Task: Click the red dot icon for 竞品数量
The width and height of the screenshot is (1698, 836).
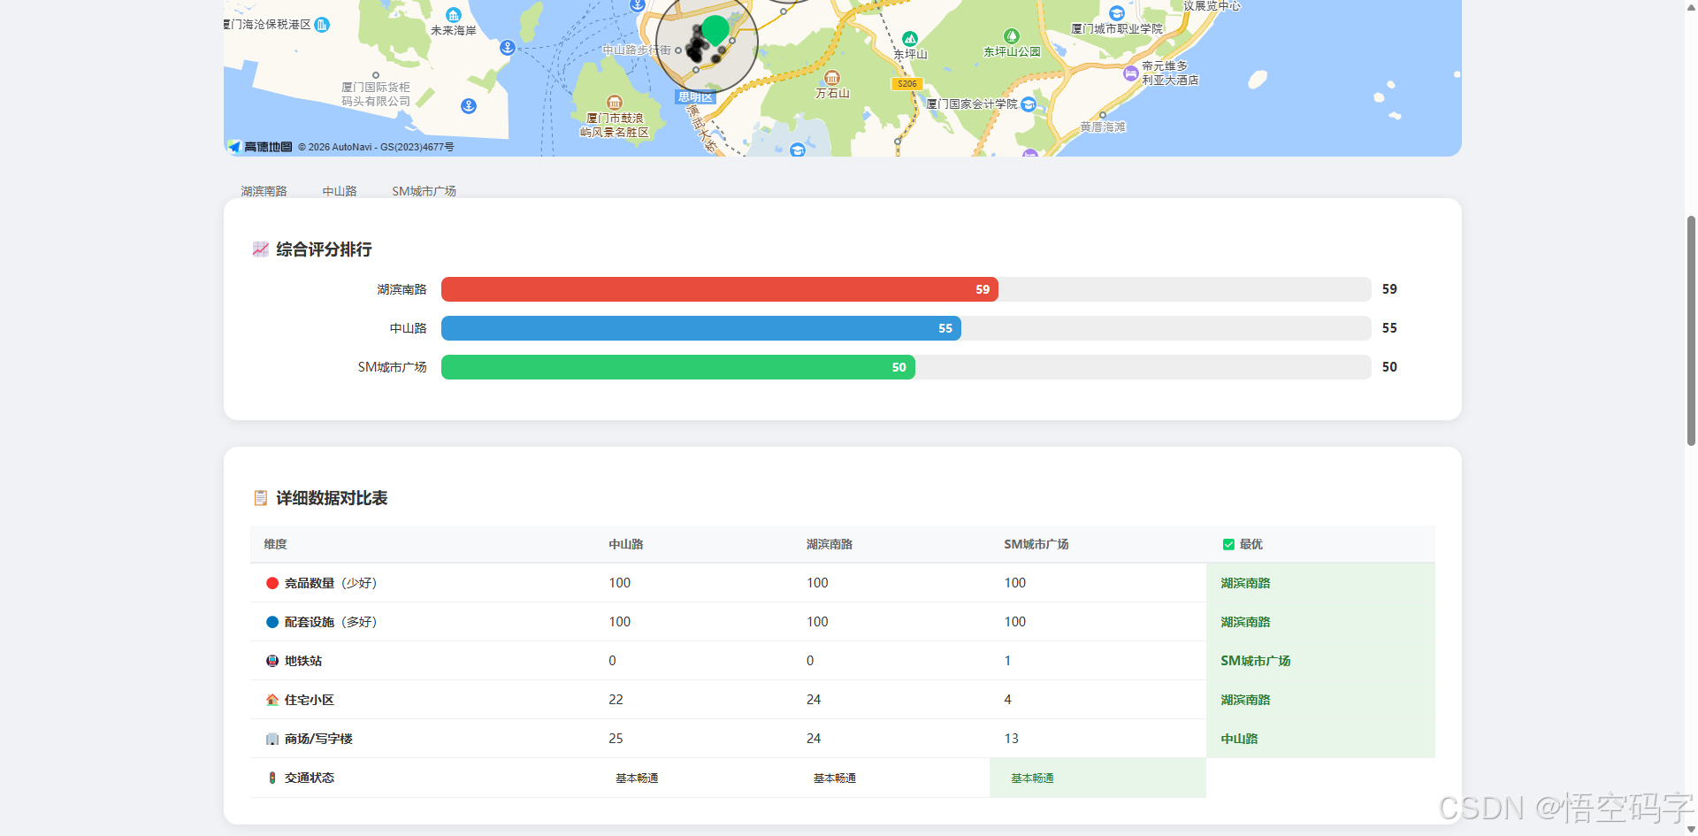Action: (272, 583)
